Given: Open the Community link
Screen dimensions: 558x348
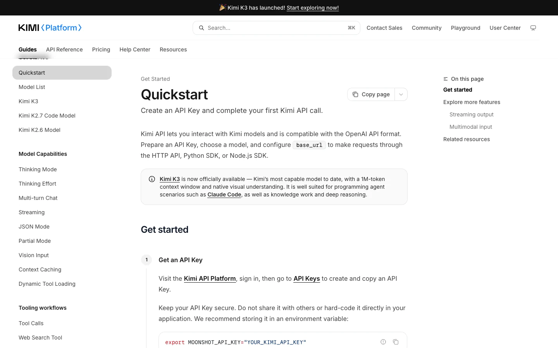Looking at the screenshot, I should tap(427, 28).
